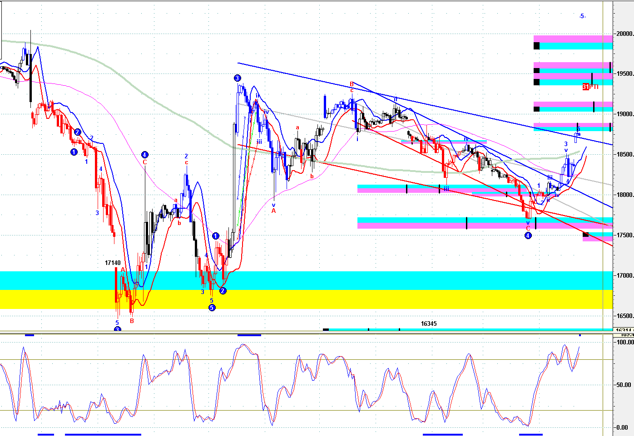Viewport: 634px width, 436px height.
Task: Click the circled 1 marker at the rally's start
Action: click(216, 236)
